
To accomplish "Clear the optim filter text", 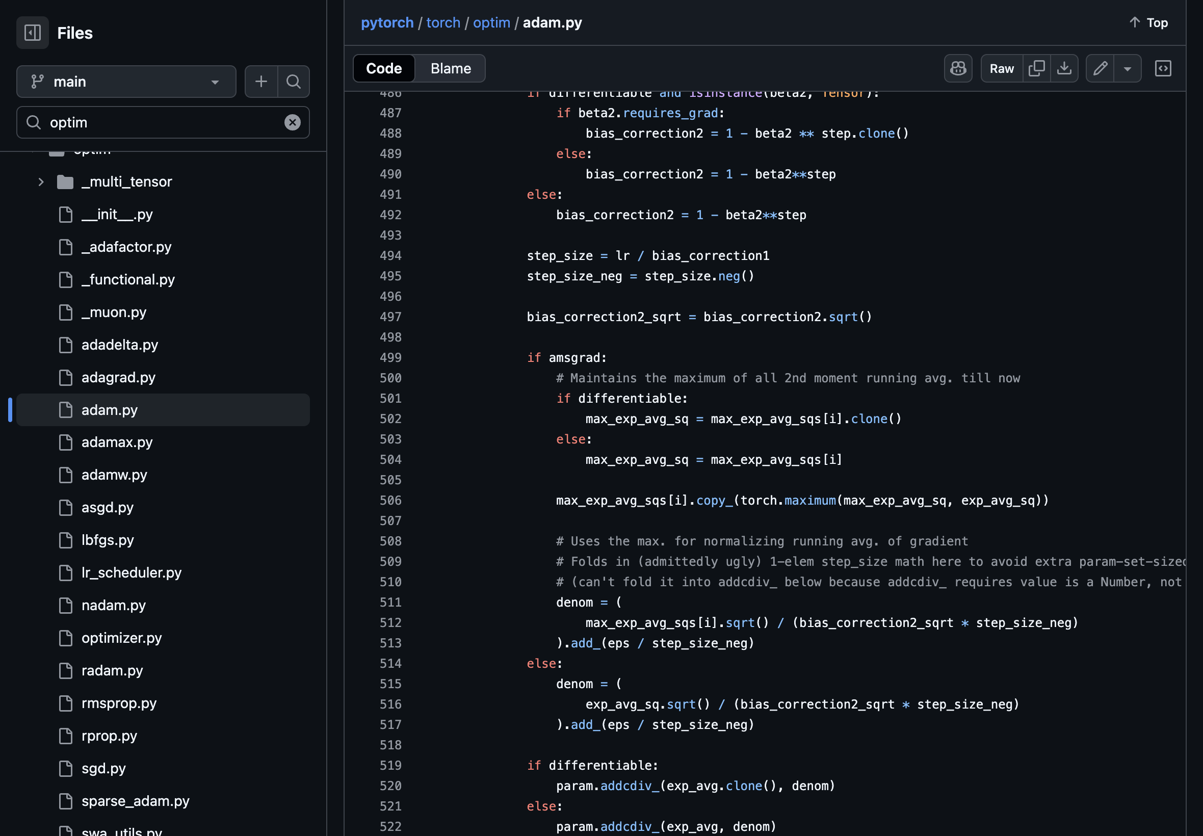I will 292,122.
